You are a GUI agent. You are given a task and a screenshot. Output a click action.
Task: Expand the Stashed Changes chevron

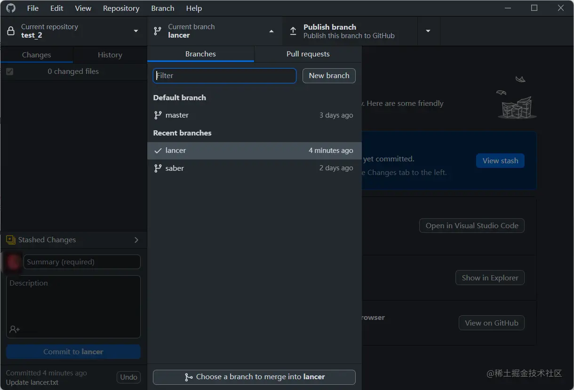coord(136,240)
